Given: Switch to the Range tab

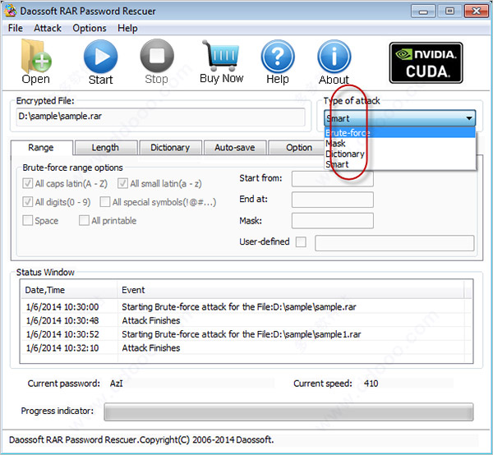Looking at the screenshot, I should 41,147.
